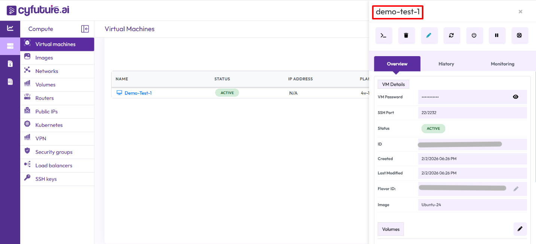Collapse the Compute sidebar panel
The height and width of the screenshot is (244, 536).
point(85,29)
